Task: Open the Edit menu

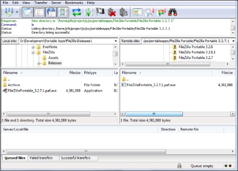Action: (15, 3)
